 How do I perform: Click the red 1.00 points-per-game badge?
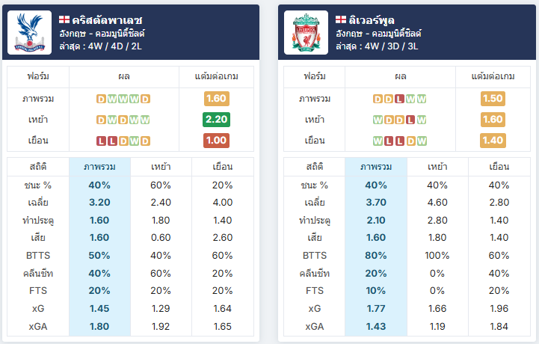216,141
